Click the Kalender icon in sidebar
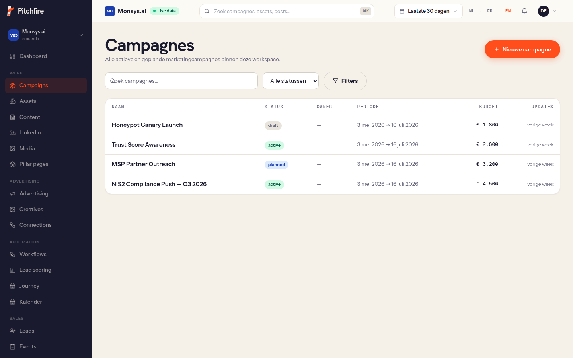The width and height of the screenshot is (573, 358). (x=12, y=302)
